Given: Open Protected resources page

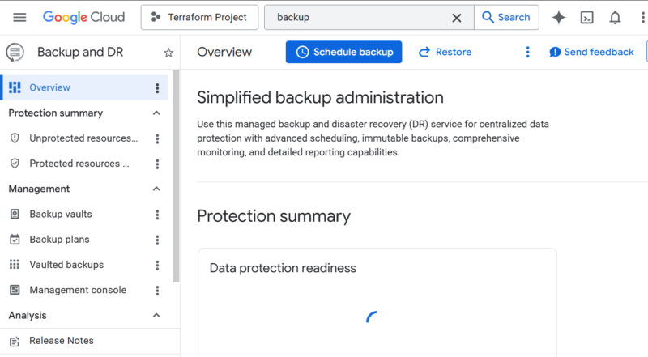Looking at the screenshot, I should (x=79, y=164).
